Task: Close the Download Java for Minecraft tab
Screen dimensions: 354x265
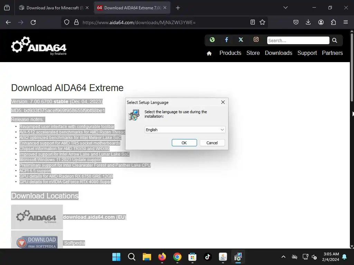Action: (87, 8)
